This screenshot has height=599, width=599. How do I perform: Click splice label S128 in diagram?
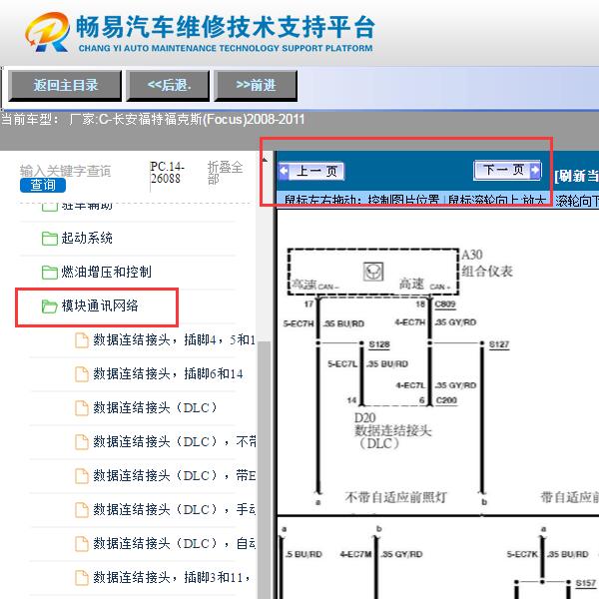[379, 344]
